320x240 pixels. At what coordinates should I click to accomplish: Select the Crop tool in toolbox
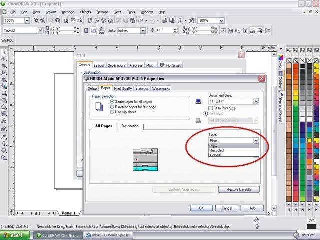click(x=4, y=66)
